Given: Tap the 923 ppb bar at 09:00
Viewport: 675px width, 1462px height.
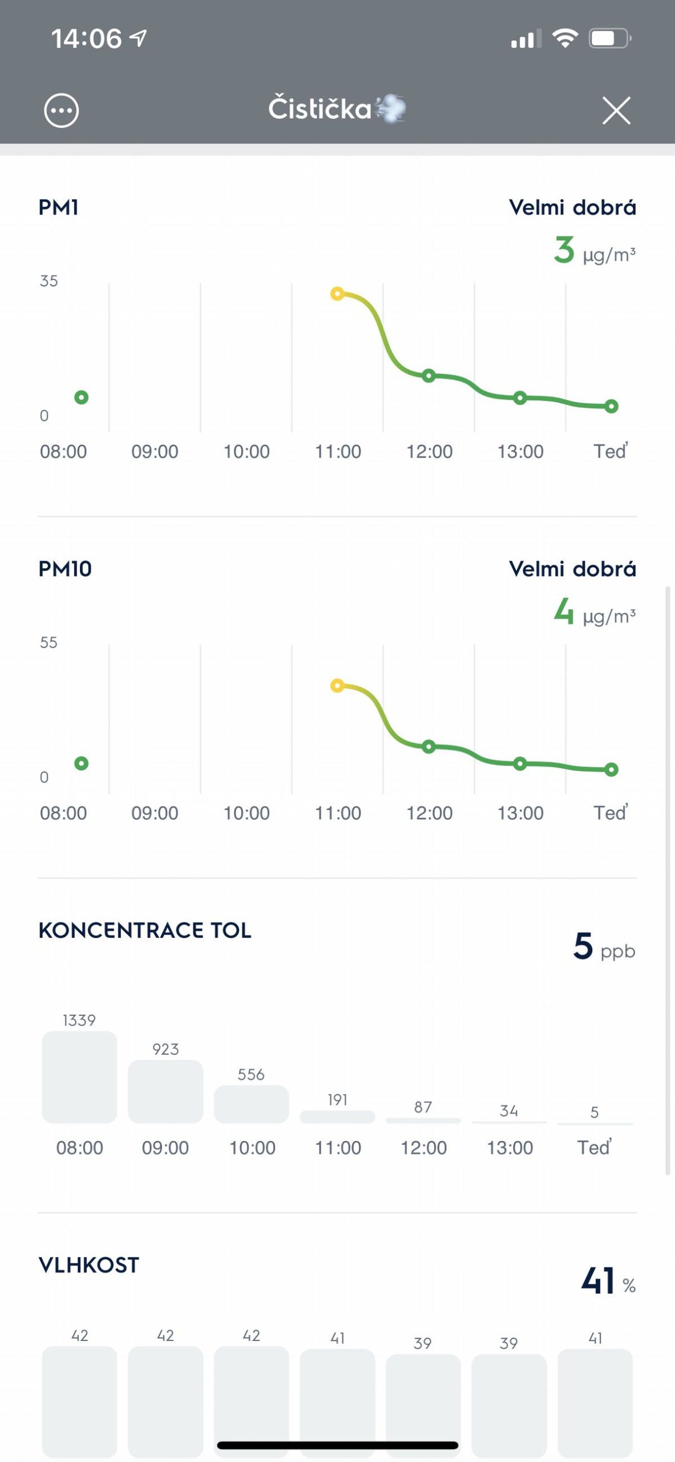Looking at the screenshot, I should tap(165, 1091).
